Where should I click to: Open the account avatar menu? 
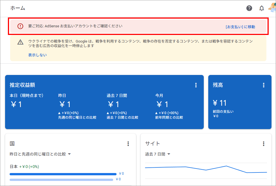[272, 8]
